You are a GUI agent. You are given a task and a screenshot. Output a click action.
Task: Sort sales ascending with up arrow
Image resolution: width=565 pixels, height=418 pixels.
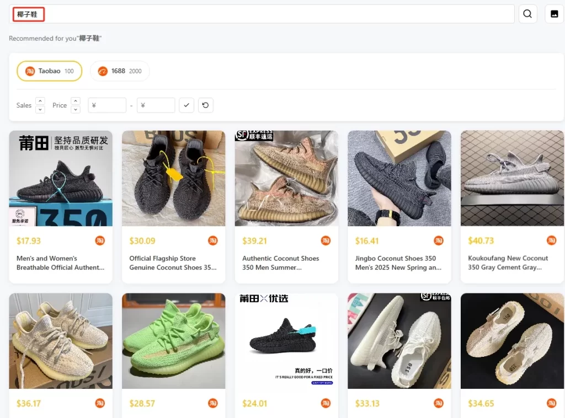(40, 101)
